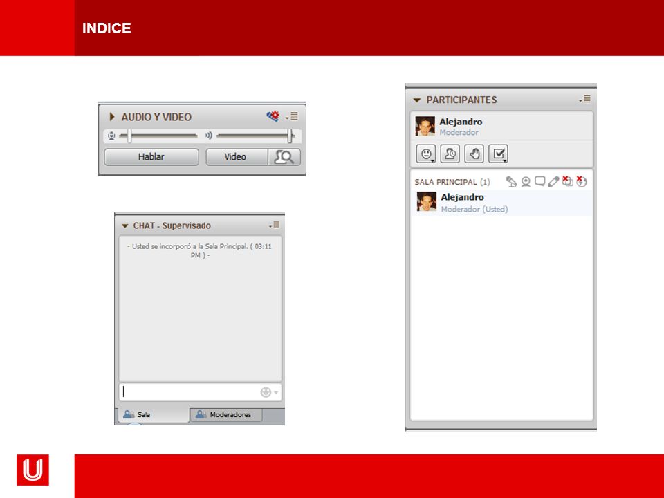664x498 pixels.
Task: Open the emoticon feedback menu
Action: [x=426, y=154]
